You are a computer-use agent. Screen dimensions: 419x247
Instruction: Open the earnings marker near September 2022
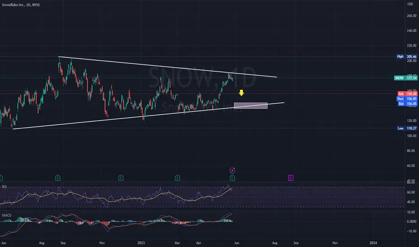(x=58, y=177)
